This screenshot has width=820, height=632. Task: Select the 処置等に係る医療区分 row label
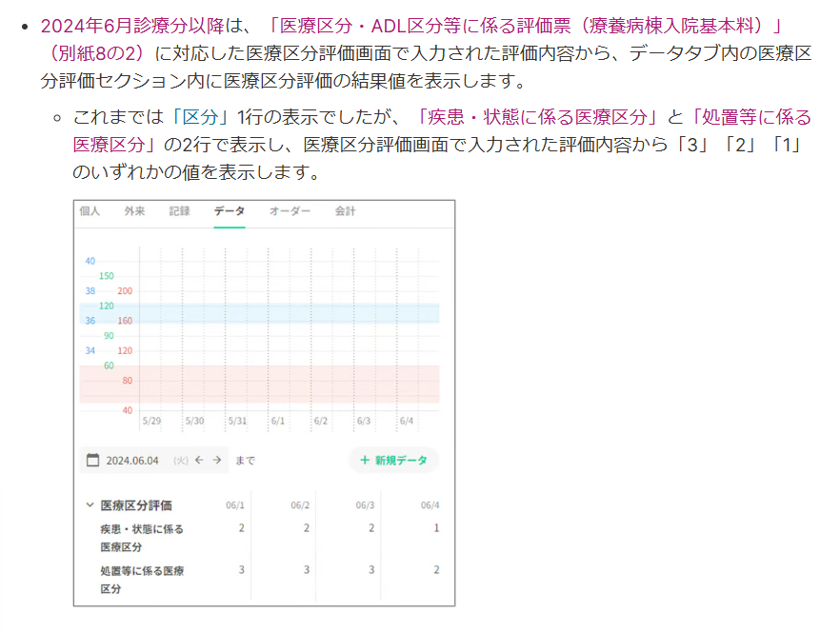[142, 580]
